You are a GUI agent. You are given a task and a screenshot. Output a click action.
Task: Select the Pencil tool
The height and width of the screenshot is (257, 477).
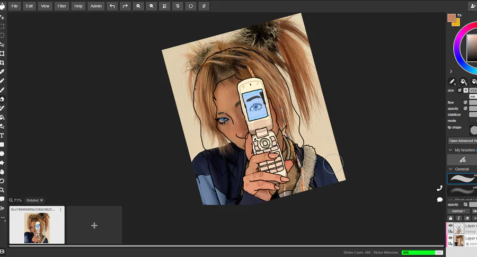pos(2,81)
